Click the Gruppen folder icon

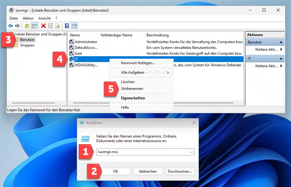16,45
